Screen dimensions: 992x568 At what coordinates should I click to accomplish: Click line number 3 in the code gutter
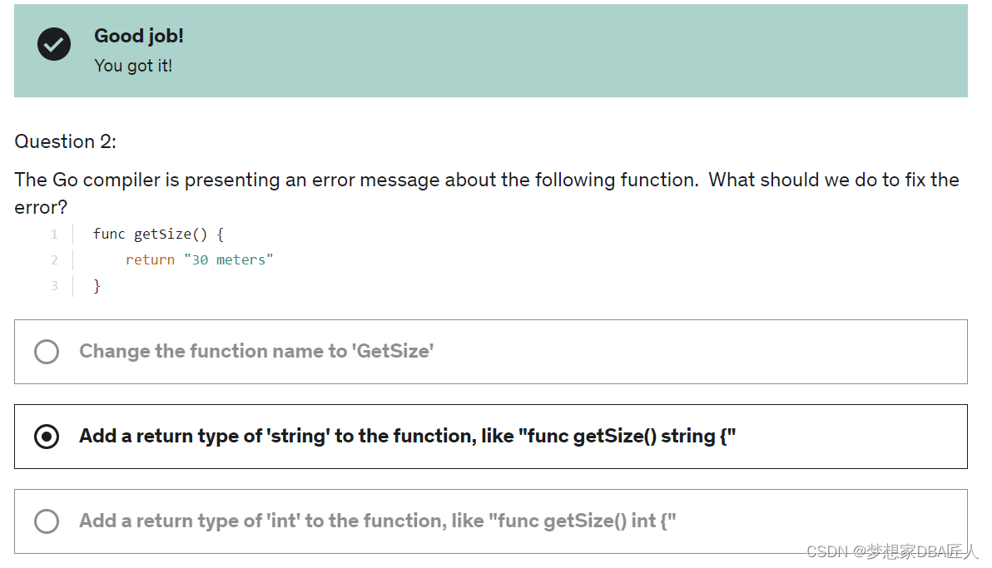(x=54, y=286)
